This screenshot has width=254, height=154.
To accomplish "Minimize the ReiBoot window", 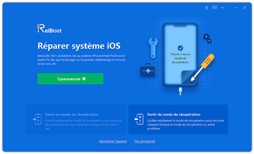I will 236,7.
